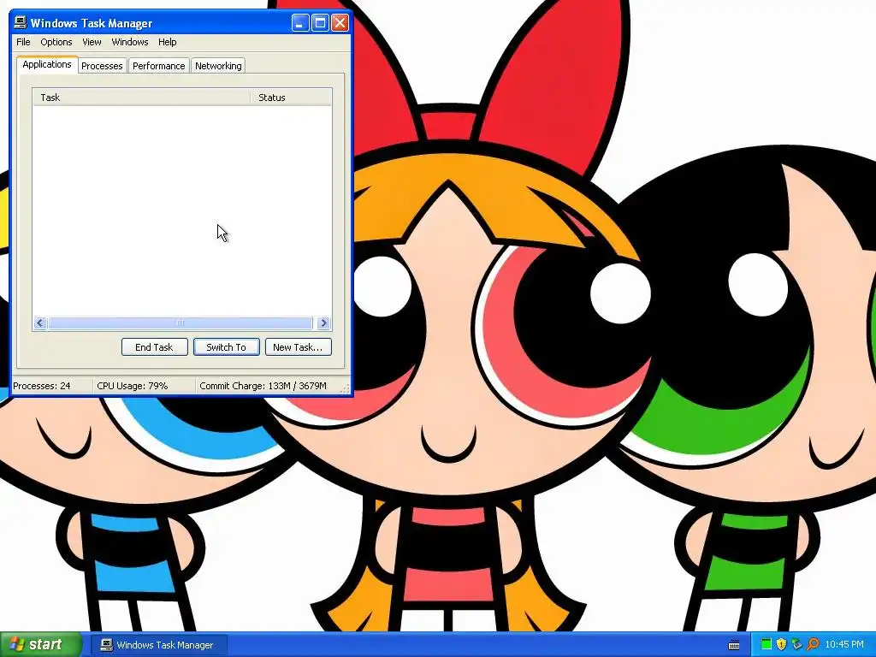Open the View menu

[x=92, y=42]
